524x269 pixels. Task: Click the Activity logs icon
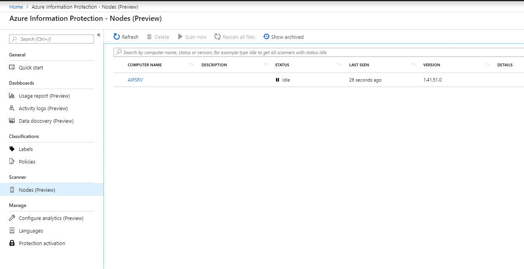click(x=12, y=108)
